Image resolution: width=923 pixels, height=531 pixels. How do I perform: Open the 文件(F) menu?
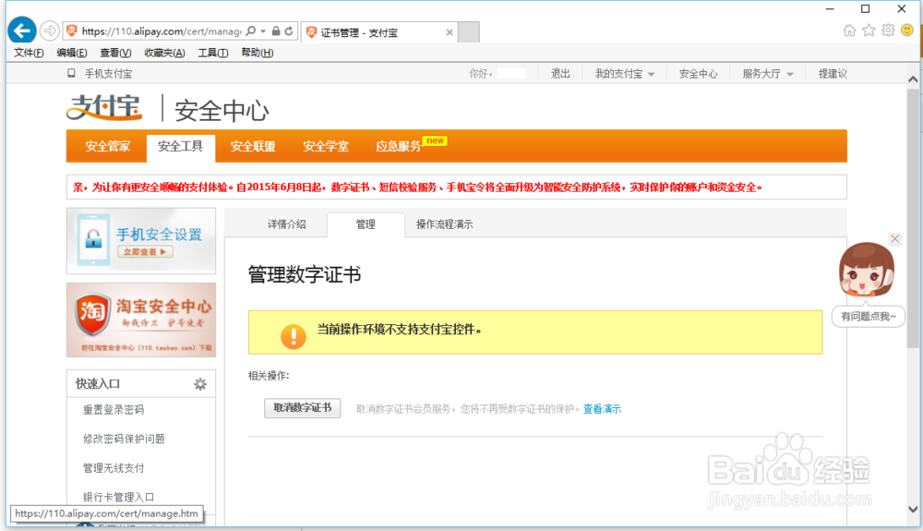click(29, 53)
